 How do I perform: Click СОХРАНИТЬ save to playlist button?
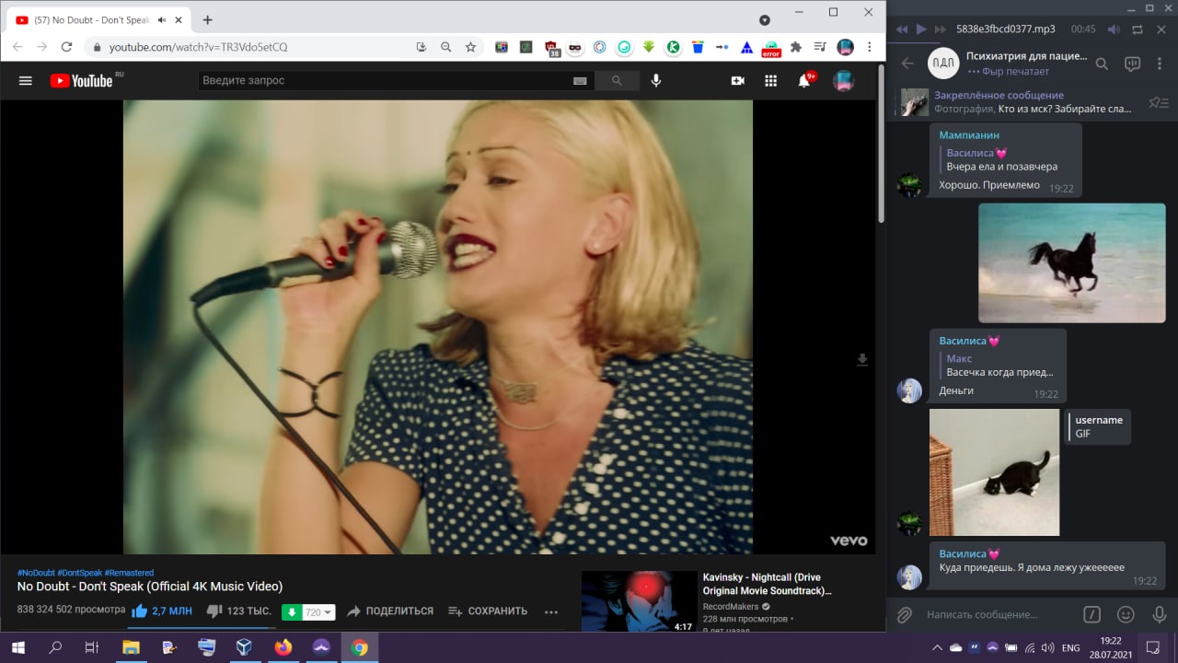point(488,611)
